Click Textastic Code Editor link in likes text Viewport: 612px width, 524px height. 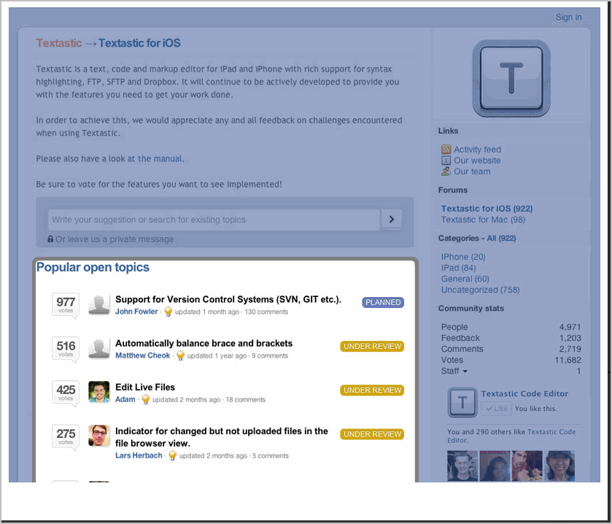(512, 436)
